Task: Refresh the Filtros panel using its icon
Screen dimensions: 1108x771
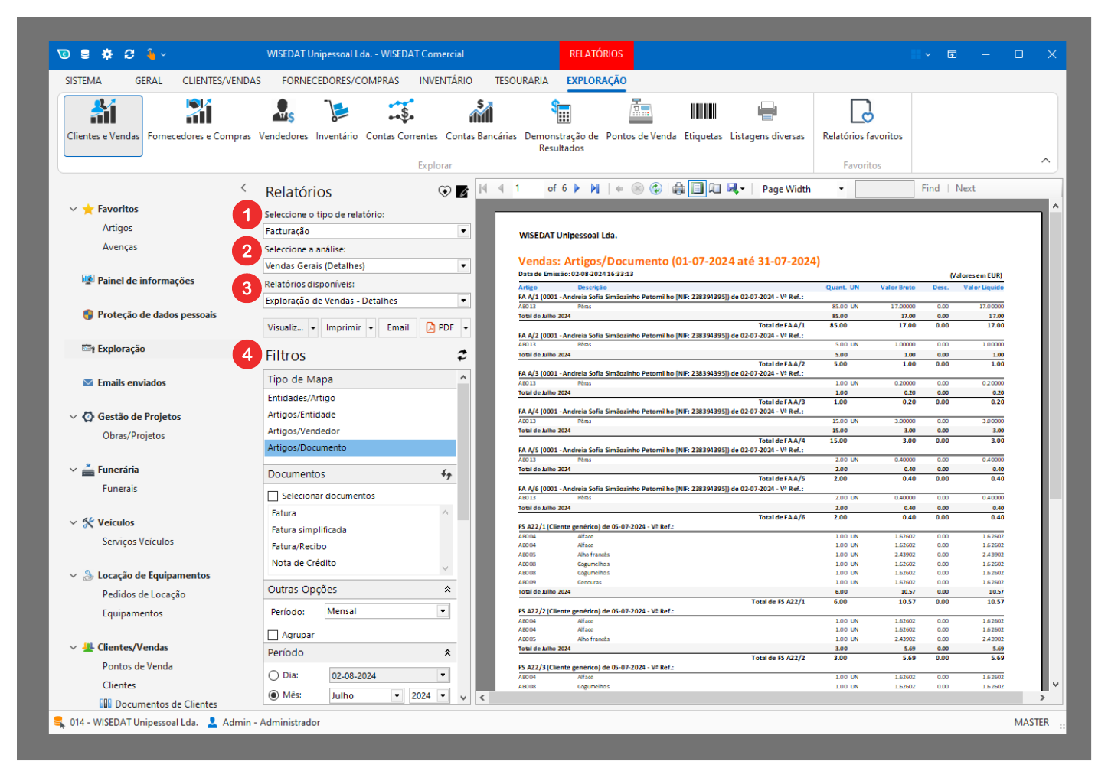Action: point(462,356)
